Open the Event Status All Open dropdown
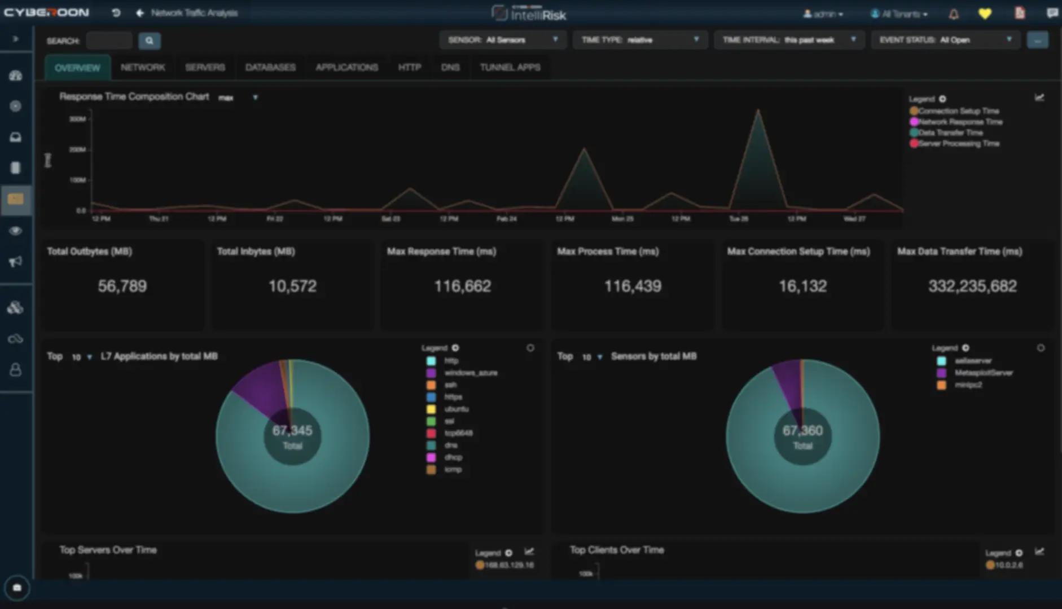 946,40
